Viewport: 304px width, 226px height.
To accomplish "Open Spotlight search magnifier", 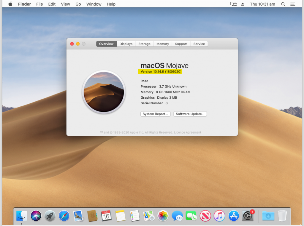I will click(x=283, y=4).
